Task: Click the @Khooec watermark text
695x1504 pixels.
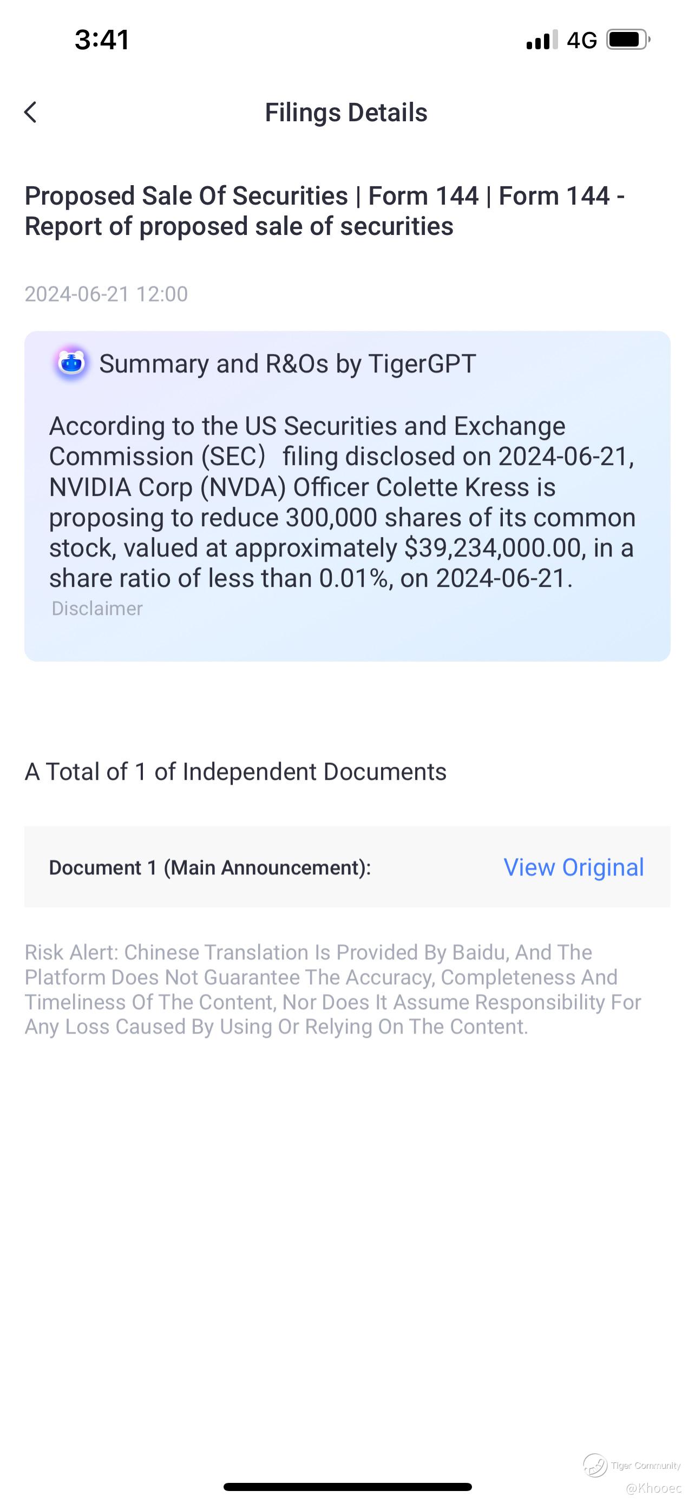Action: tap(653, 1488)
